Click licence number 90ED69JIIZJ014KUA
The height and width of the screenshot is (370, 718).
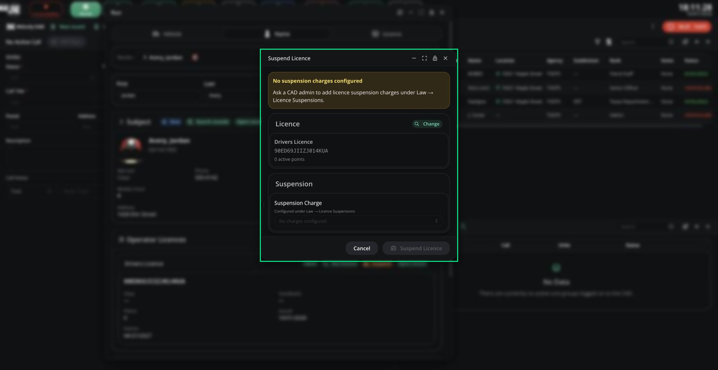tap(301, 151)
